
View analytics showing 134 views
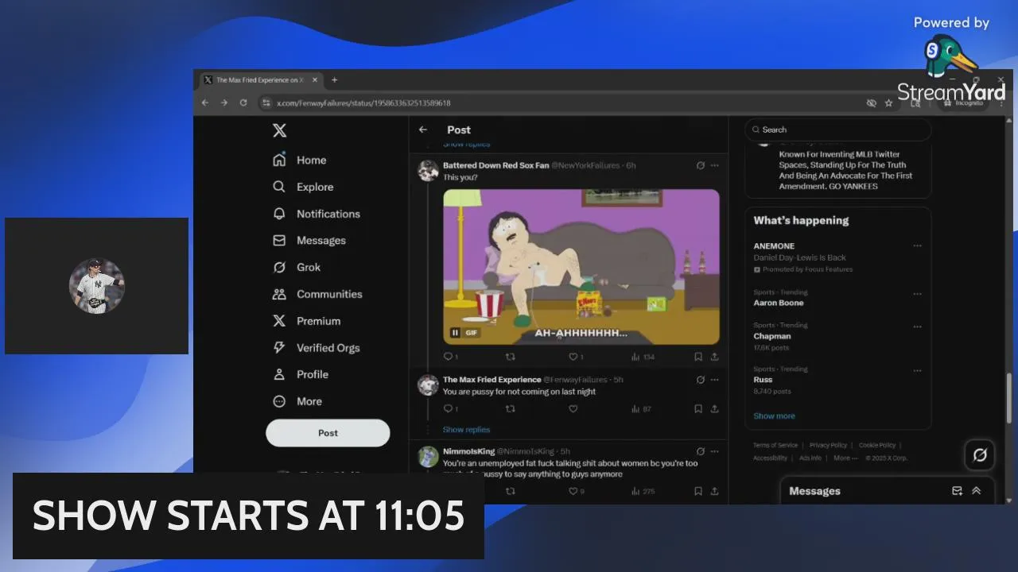pyautogui.click(x=643, y=357)
